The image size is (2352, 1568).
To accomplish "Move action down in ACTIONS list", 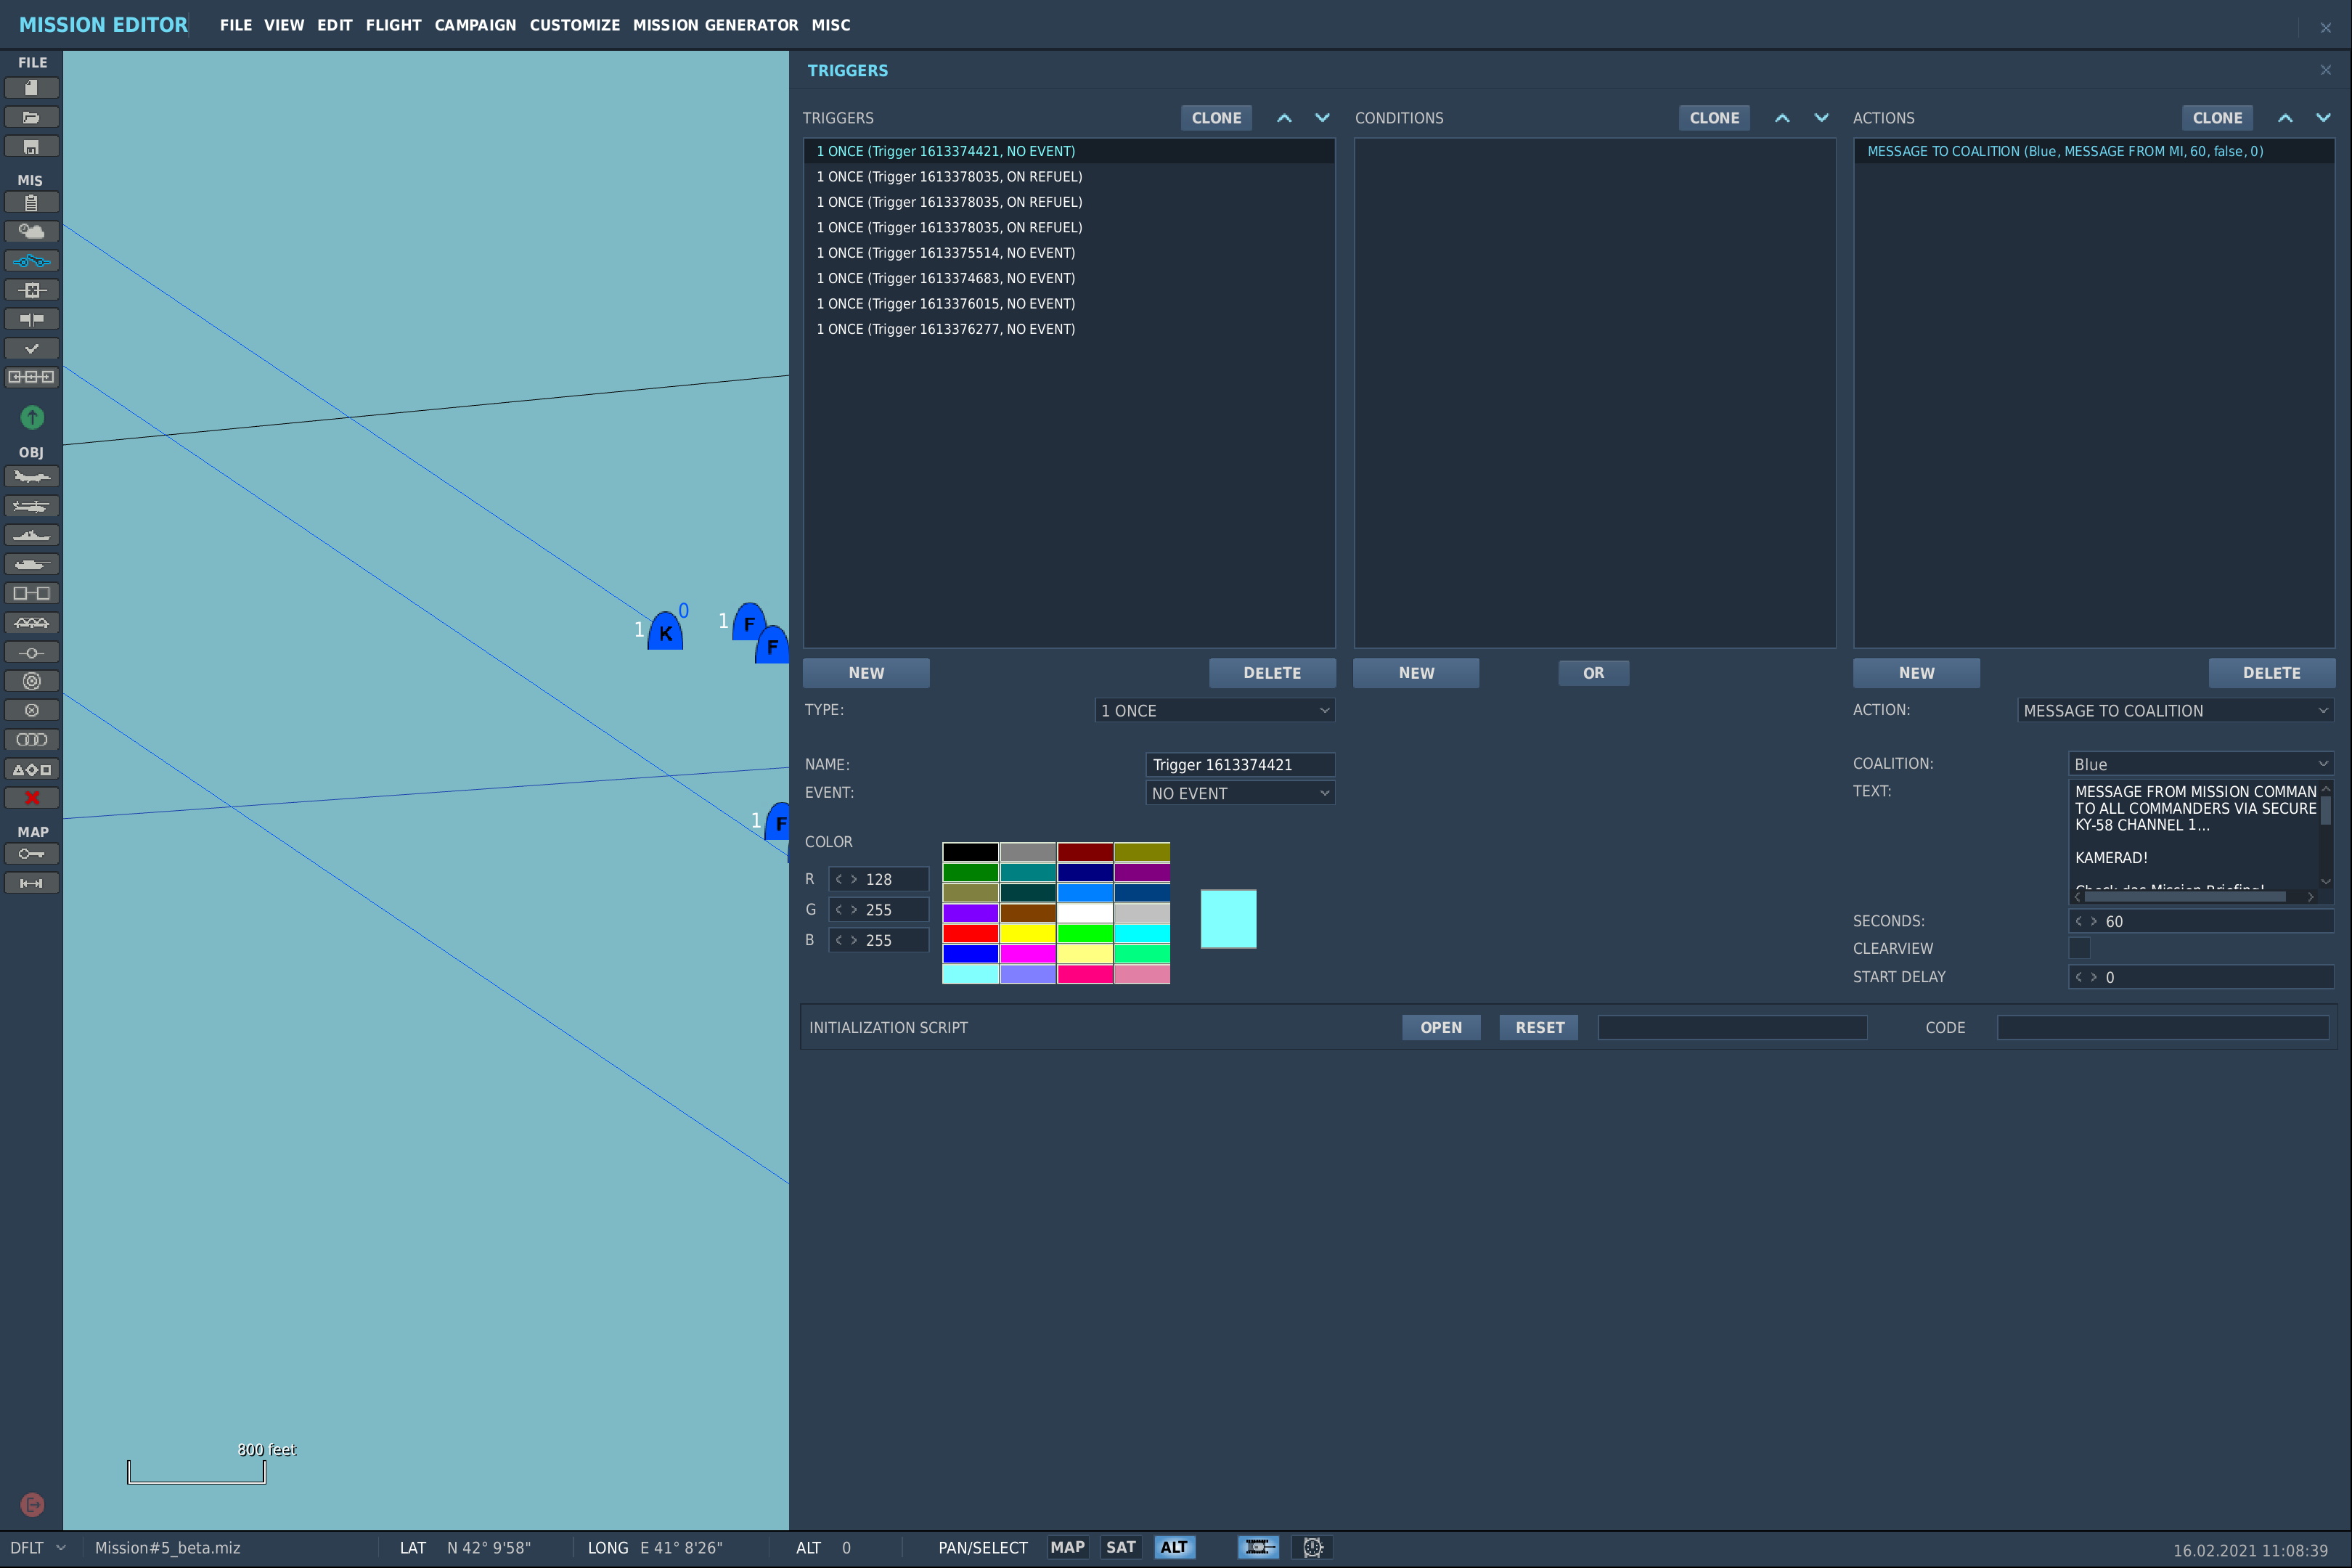I will [2323, 118].
